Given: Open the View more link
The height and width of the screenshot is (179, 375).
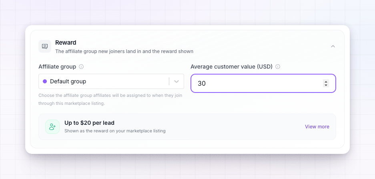Looking at the screenshot, I should click(317, 127).
